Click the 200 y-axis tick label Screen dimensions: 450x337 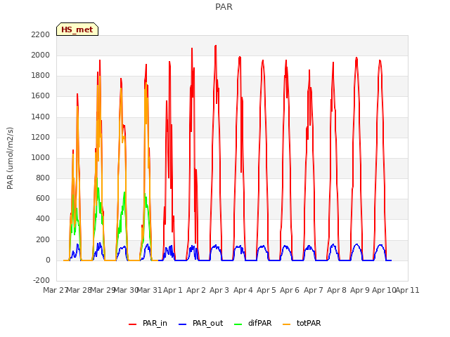pos(43,240)
